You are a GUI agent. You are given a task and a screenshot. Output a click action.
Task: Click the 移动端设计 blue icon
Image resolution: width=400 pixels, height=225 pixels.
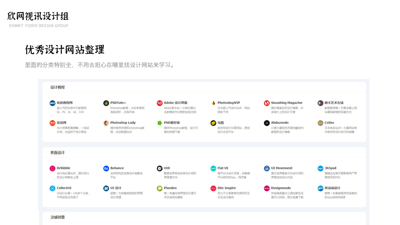(x=320, y=188)
